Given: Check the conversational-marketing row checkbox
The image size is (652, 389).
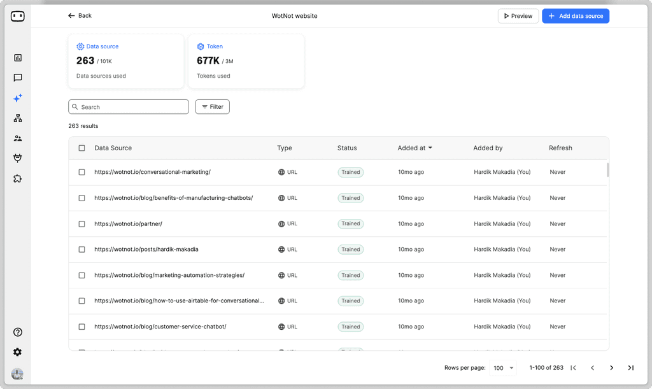Looking at the screenshot, I should [x=81, y=172].
